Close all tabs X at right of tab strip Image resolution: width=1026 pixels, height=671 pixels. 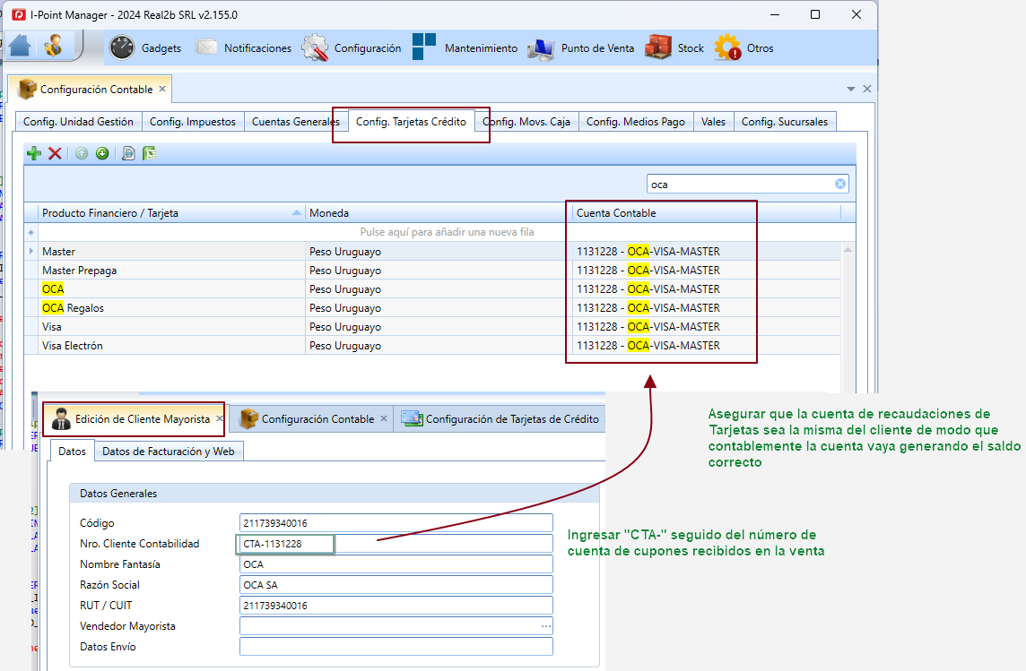click(x=867, y=89)
